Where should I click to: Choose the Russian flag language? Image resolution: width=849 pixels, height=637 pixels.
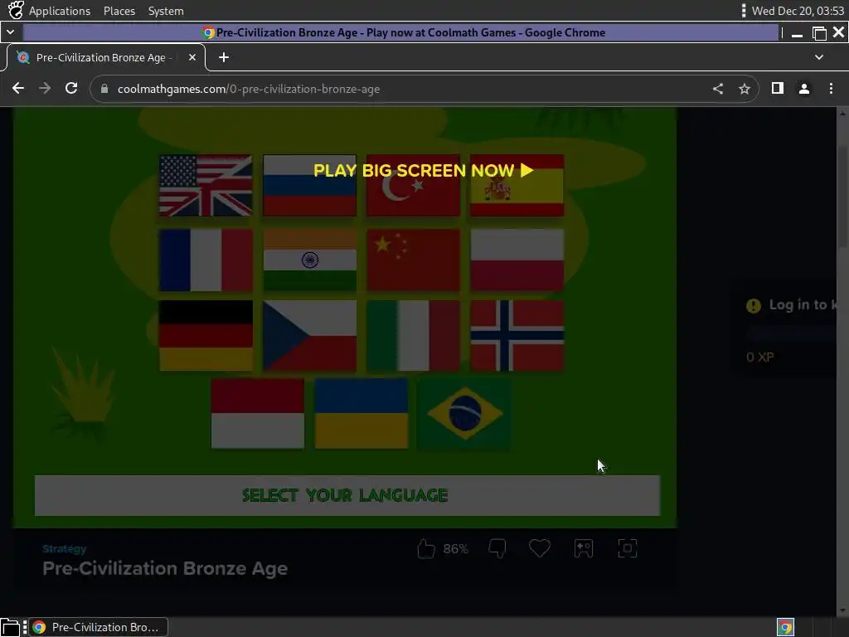pyautogui.click(x=310, y=185)
